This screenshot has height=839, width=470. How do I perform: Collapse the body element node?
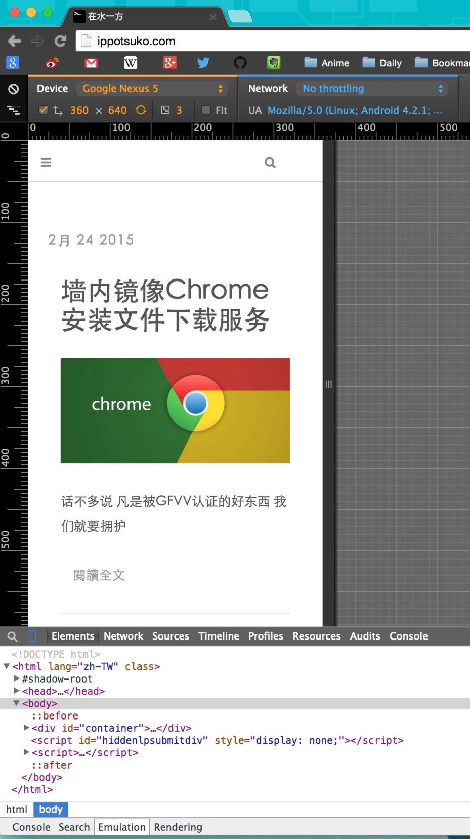click(17, 703)
